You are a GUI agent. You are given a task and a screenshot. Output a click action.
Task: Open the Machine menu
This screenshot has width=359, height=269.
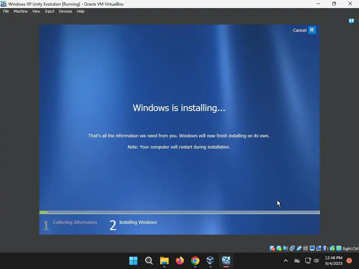(x=21, y=11)
